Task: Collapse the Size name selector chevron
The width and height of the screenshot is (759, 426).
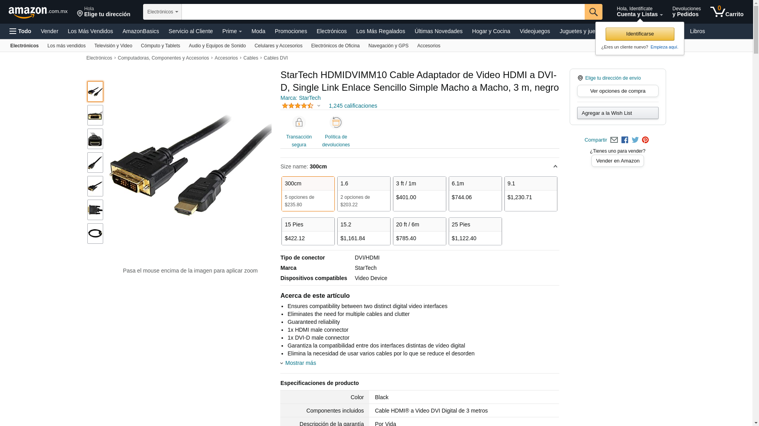Action: click(x=555, y=166)
